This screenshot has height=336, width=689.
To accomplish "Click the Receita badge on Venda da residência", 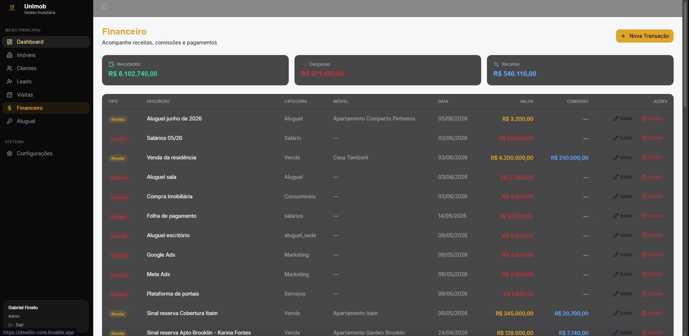I will coord(118,158).
